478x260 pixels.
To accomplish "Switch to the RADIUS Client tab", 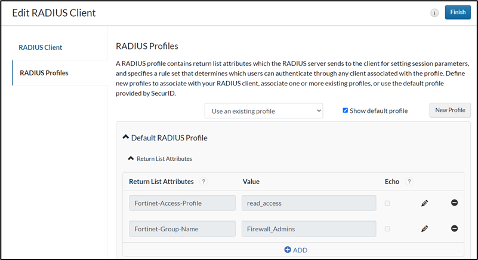I will tap(41, 47).
